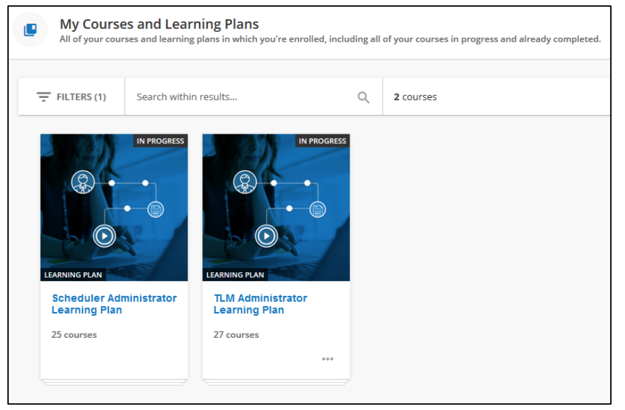Click the magnifying glass search icon

(363, 97)
